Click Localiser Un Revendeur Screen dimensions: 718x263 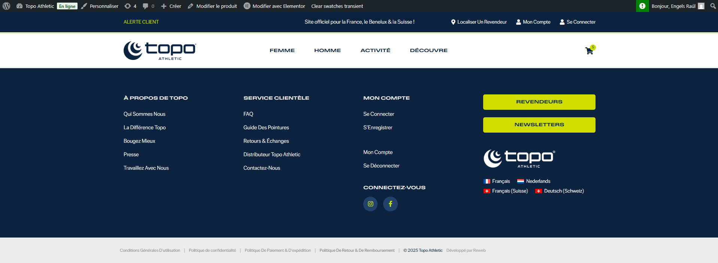479,22
